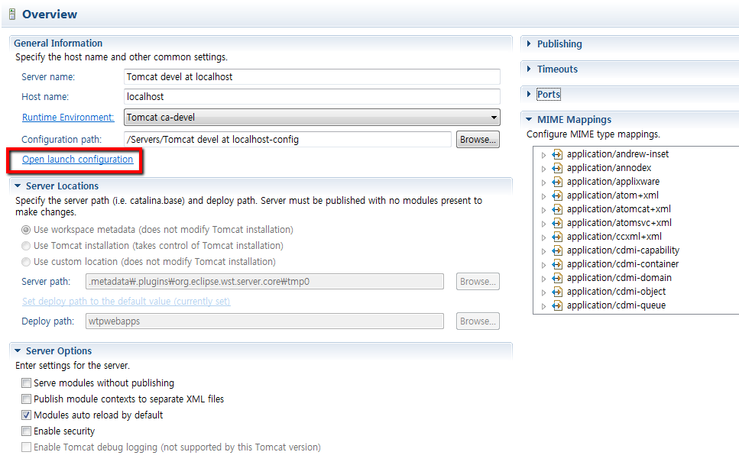Image resolution: width=739 pixels, height=465 pixels.
Task: Collapse the Server Locations section
Action: 18,186
